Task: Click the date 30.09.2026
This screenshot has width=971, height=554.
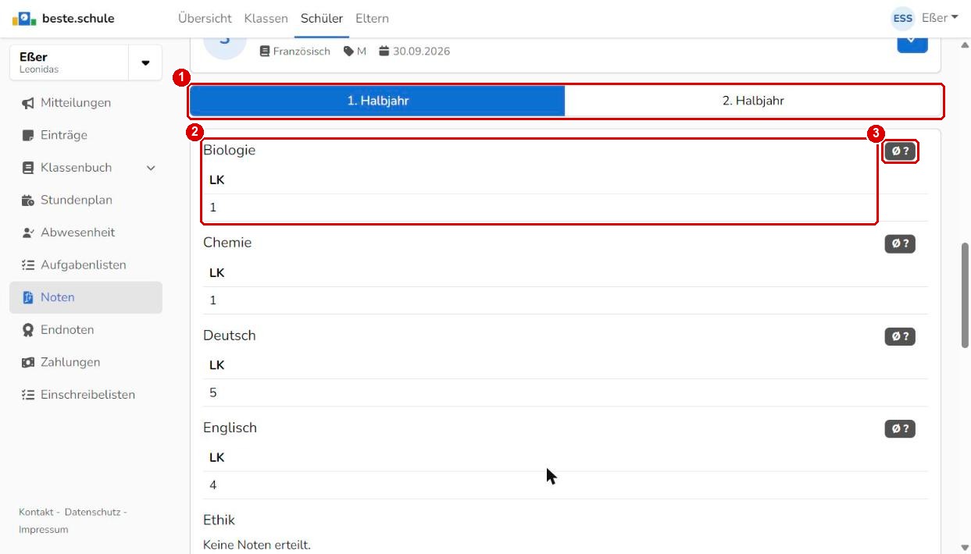Action: [421, 51]
